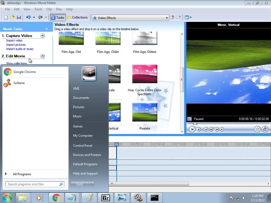Click the Open Project folder icon

coord(12,17)
